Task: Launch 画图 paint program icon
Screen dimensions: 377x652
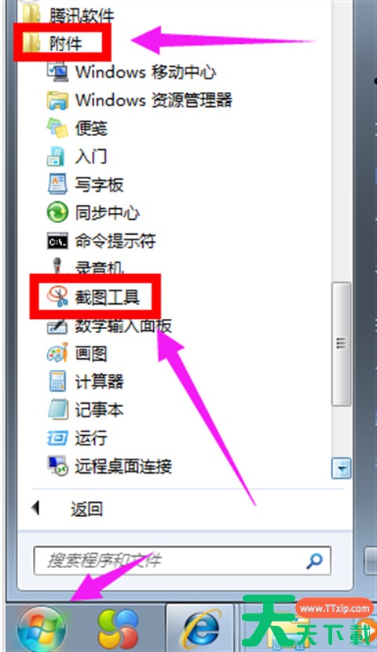Action: tap(57, 353)
